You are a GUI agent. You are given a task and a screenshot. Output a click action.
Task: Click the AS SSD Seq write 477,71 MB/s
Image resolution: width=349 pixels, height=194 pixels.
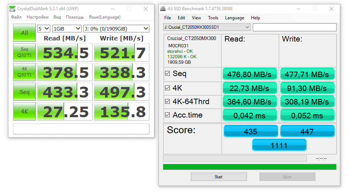coord(307,74)
